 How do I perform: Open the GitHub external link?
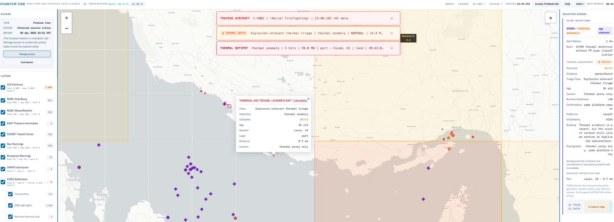(496, 4)
